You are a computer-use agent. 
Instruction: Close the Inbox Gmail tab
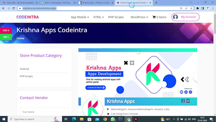tap(37, 3)
